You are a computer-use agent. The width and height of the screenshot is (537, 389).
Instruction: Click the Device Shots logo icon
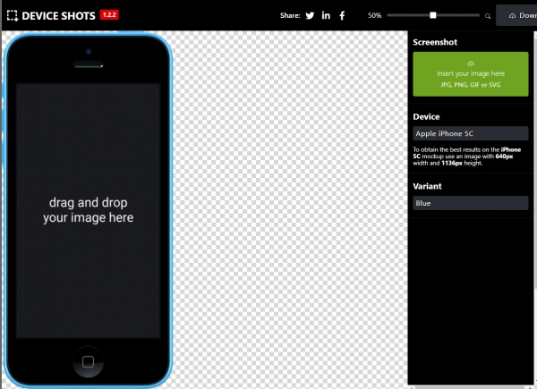(13, 16)
